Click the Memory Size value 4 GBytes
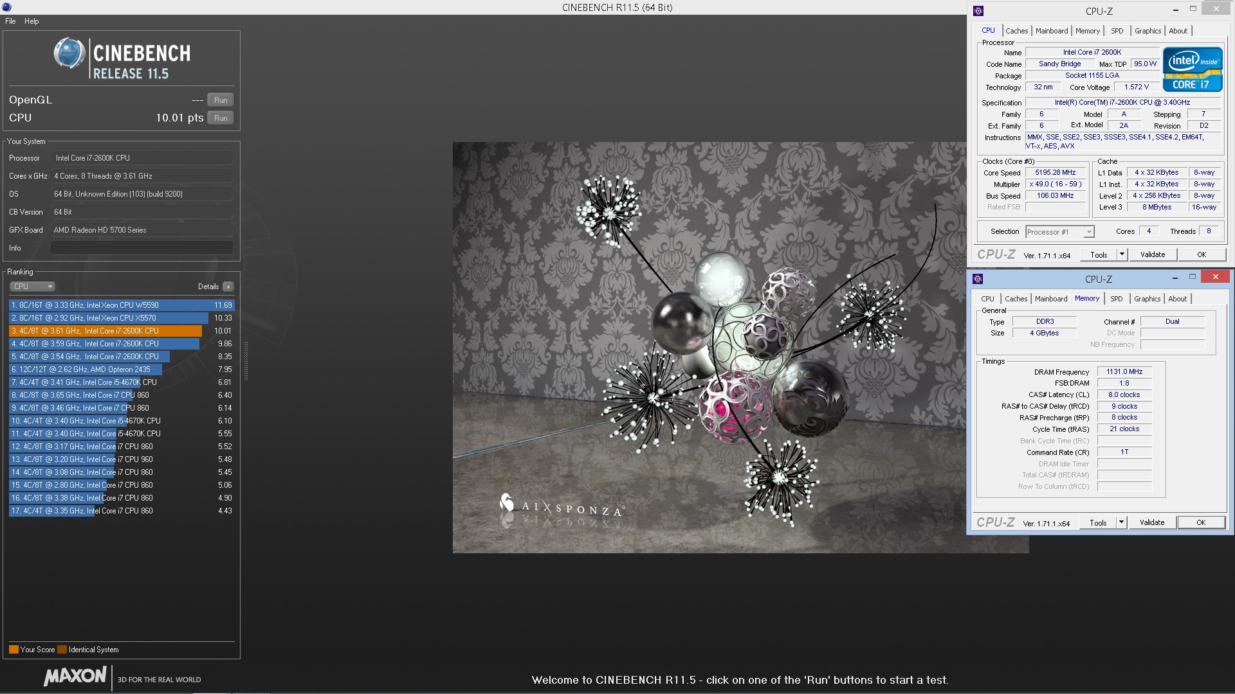This screenshot has height=694, width=1235. pos(1045,334)
